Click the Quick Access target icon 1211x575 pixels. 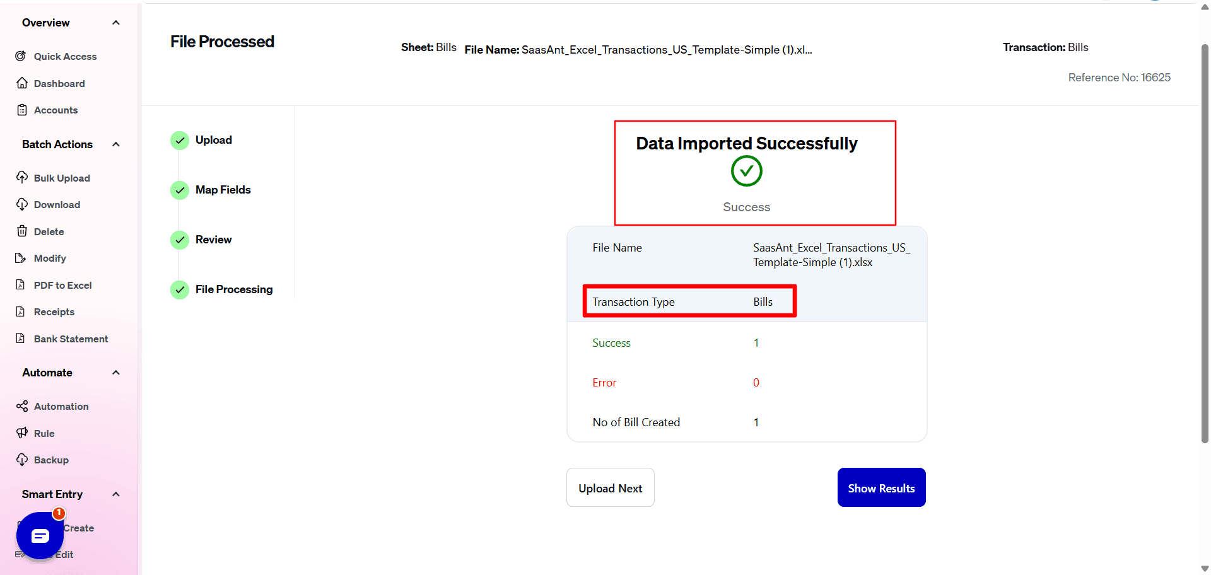(21, 56)
